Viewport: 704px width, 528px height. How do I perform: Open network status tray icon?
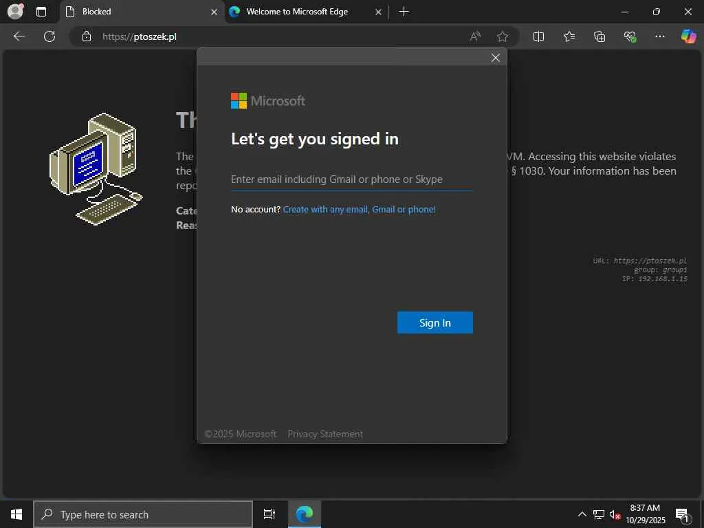click(x=599, y=514)
